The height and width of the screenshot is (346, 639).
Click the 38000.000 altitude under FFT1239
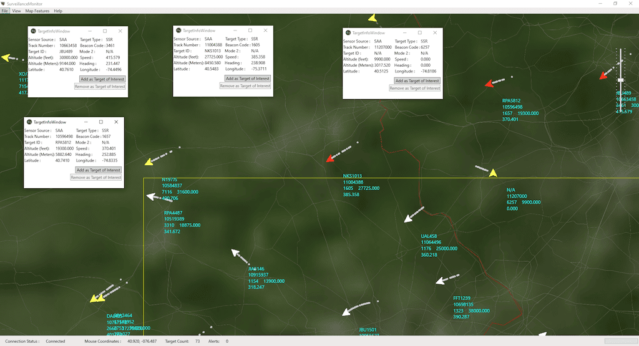(479, 310)
